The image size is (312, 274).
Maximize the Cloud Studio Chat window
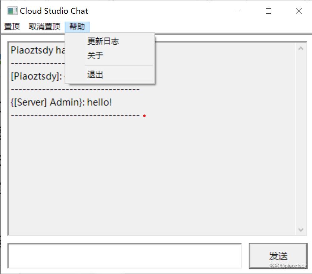pos(268,11)
